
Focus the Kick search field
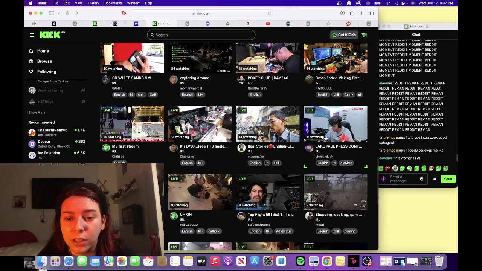201,35
